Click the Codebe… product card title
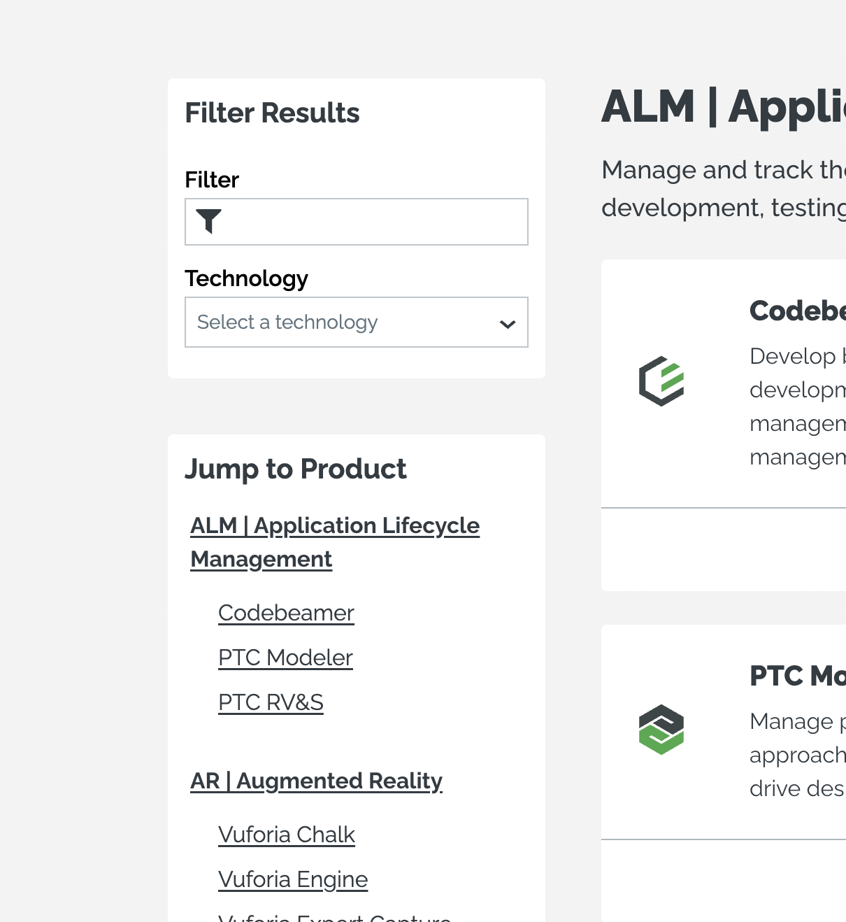 [798, 311]
